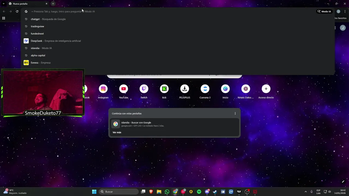Open Spotify from taskbar
The width and height of the screenshot is (349, 196).
pyautogui.click(x=199, y=192)
